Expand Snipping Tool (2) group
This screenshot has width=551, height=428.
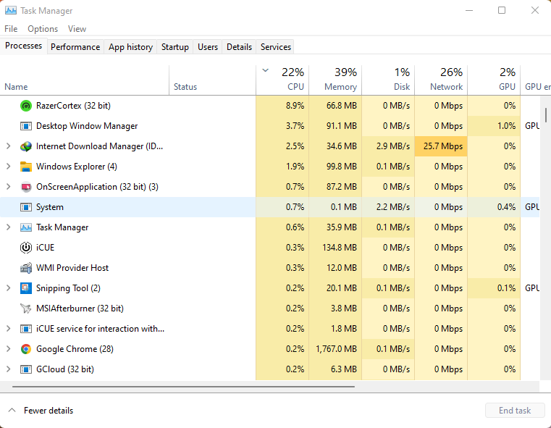[x=9, y=288]
